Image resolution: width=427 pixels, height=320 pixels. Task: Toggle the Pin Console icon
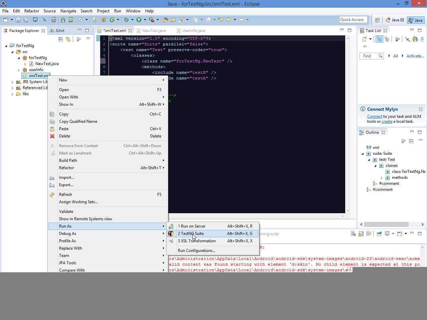point(379,234)
